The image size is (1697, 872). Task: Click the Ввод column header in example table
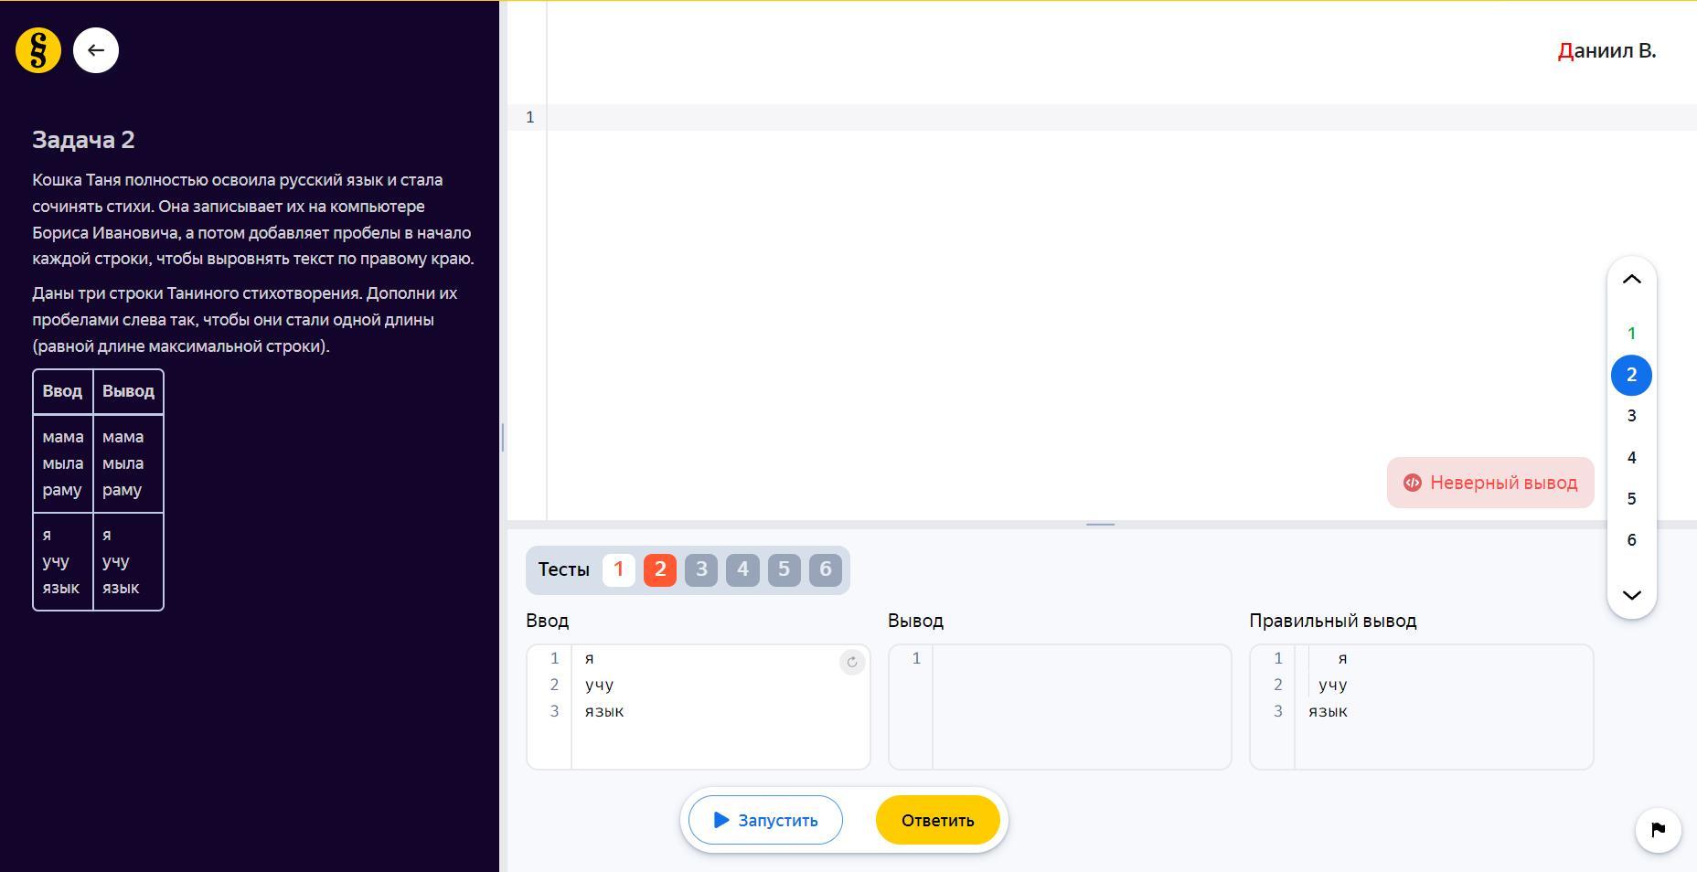click(62, 391)
